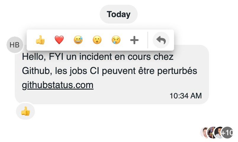238x142 pixels.
Task: Add the grinning sweat emoji reaction
Action: (78, 40)
